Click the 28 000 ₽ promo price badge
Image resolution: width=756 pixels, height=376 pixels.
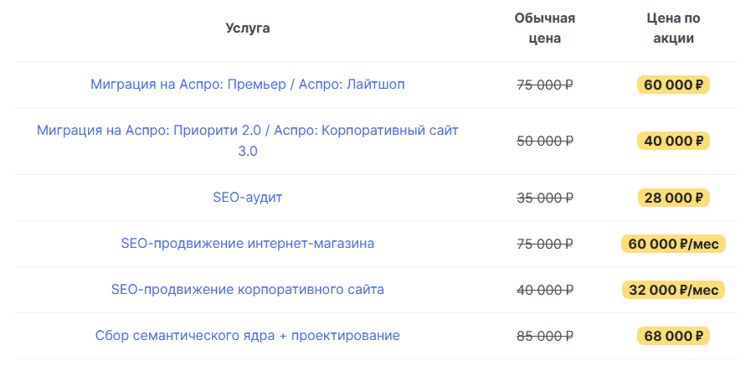[x=673, y=198]
